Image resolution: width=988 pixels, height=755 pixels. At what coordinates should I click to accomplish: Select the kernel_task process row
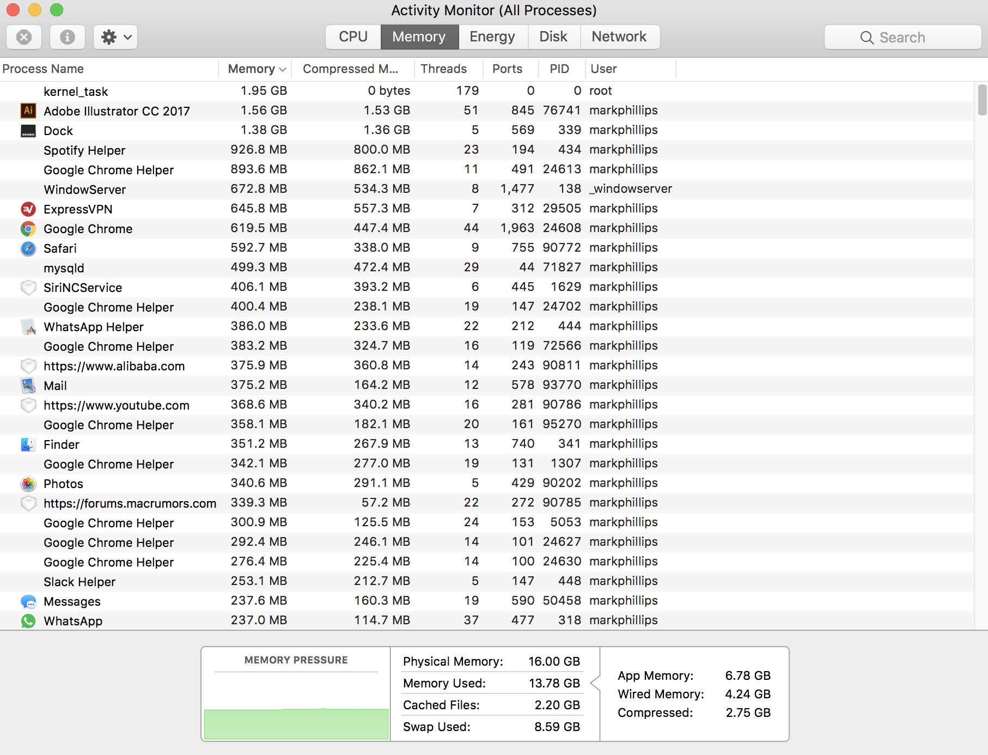click(487, 91)
